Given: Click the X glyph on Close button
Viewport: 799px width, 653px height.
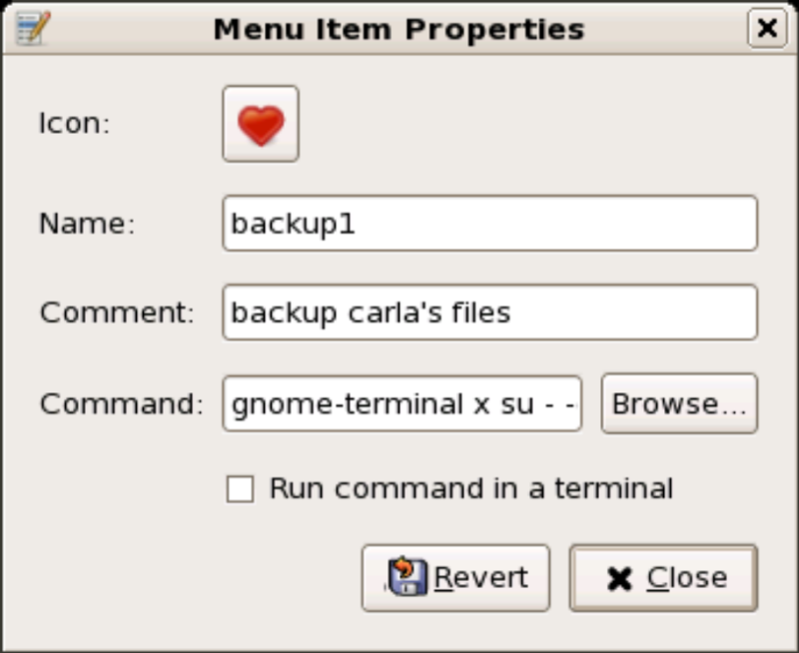Looking at the screenshot, I should pyautogui.click(x=619, y=579).
